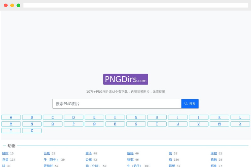
Task: Open the letter C index
Action: tap(53, 117)
